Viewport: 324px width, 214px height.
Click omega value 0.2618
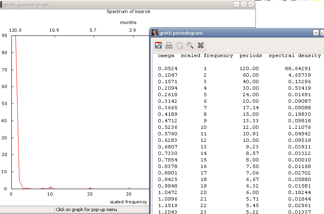[x=168, y=95]
